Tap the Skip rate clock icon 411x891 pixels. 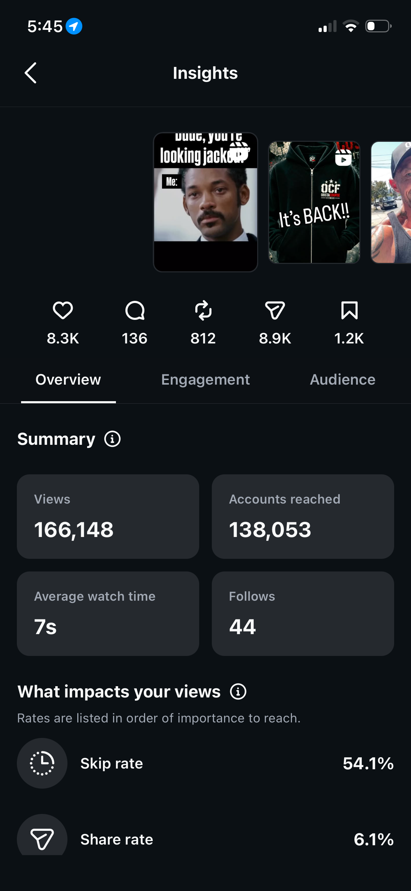pyautogui.click(x=42, y=763)
